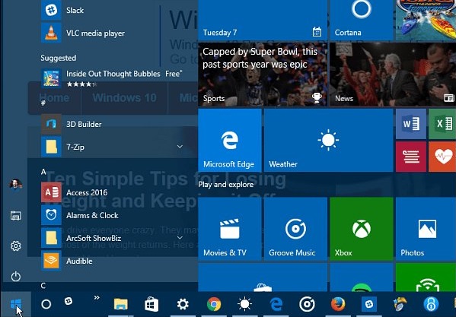Open the Weather tile
This screenshot has height=317, width=456.
tap(329, 140)
